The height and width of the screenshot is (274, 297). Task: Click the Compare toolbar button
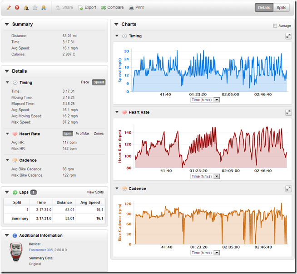(x=112, y=8)
